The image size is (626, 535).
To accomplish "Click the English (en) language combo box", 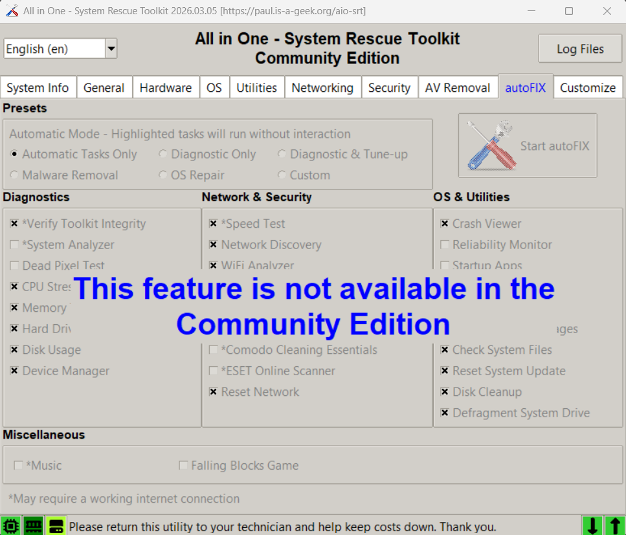I will [54, 49].
